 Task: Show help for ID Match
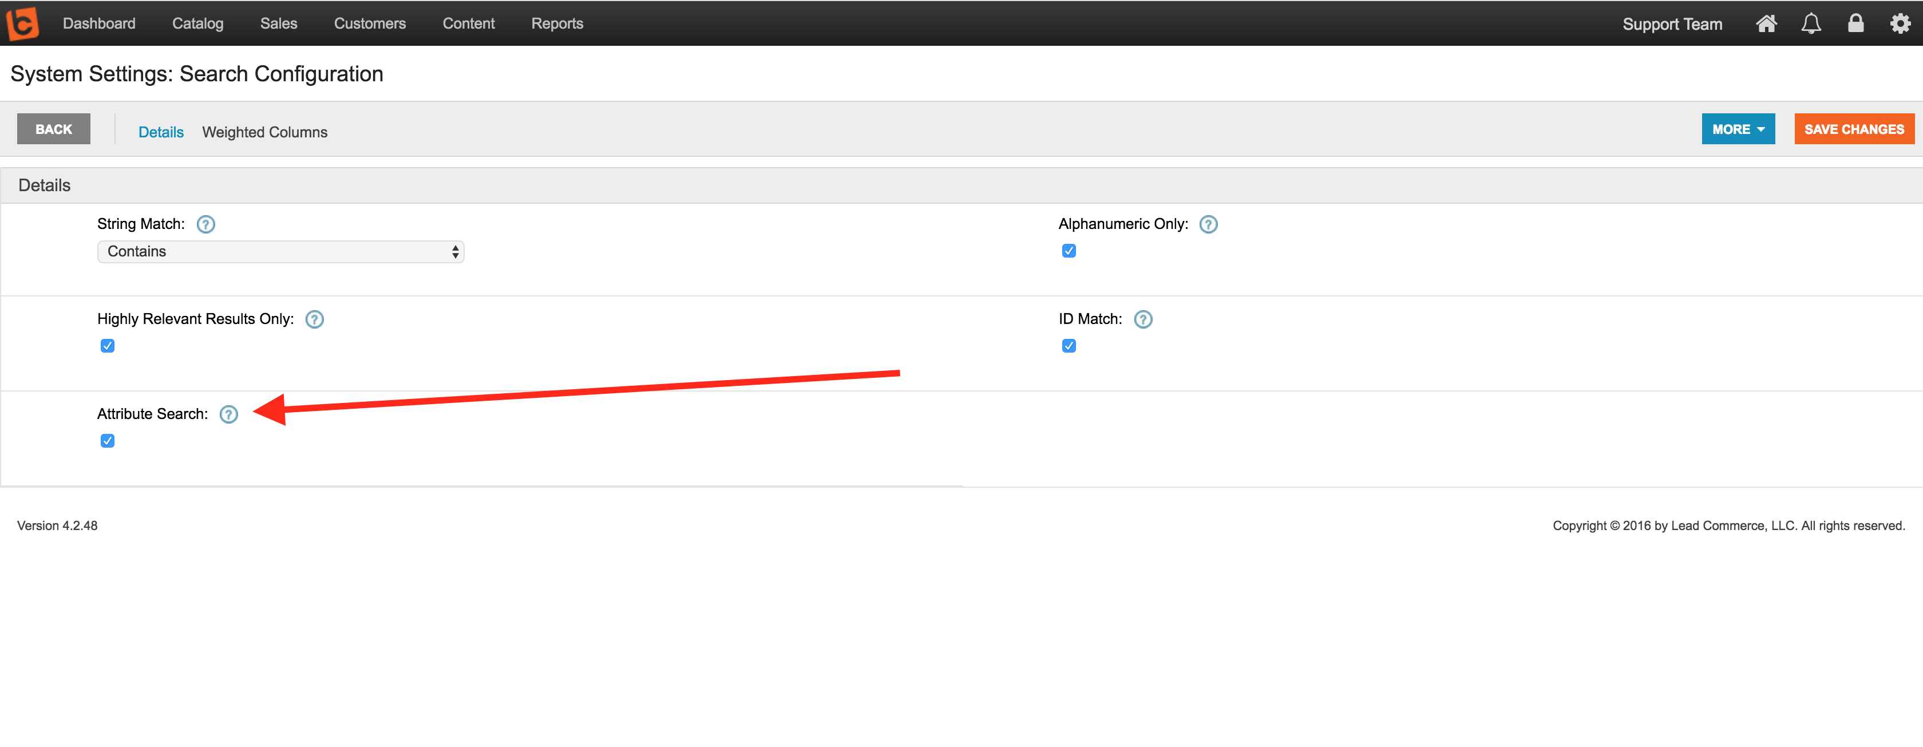click(1143, 319)
